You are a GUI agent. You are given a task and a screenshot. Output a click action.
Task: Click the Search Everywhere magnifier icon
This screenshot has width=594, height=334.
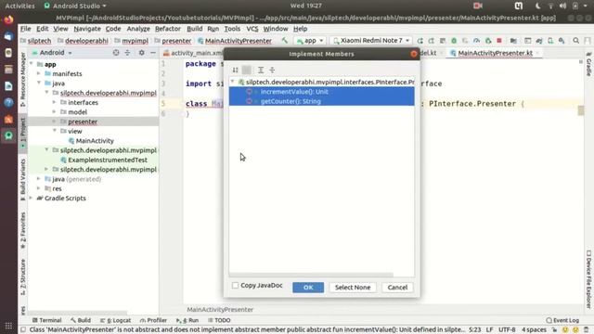575,41
